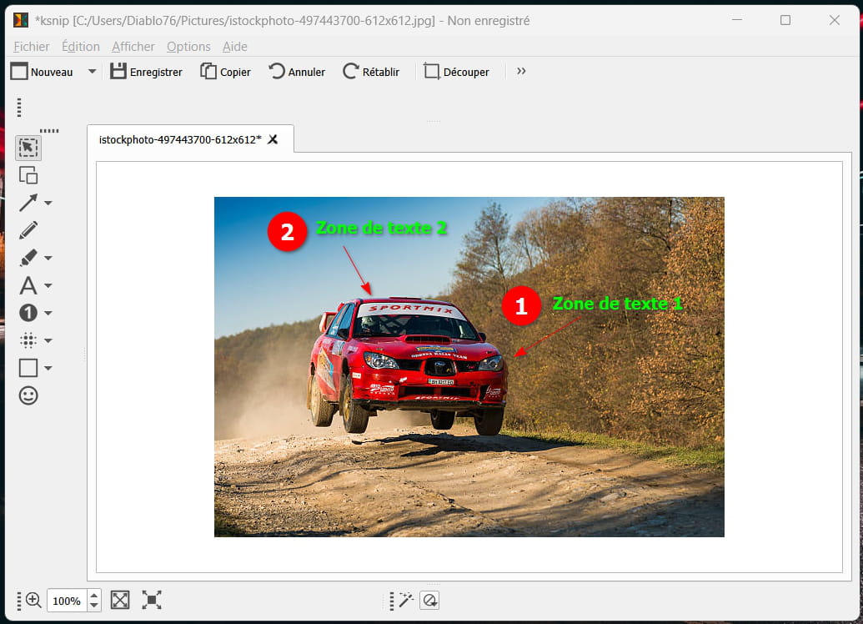Image resolution: width=863 pixels, height=624 pixels.
Task: Select the Duplicate tool icon
Action: click(28, 175)
